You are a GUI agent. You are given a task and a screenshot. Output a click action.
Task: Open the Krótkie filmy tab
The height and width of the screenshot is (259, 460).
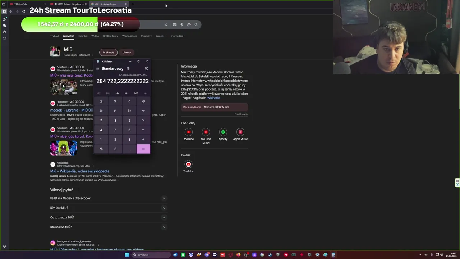coord(110,36)
